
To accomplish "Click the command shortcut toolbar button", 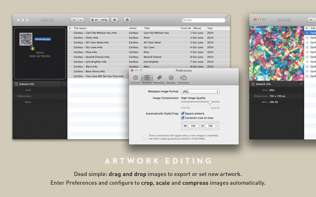I will pyautogui.click(x=115, y=20).
